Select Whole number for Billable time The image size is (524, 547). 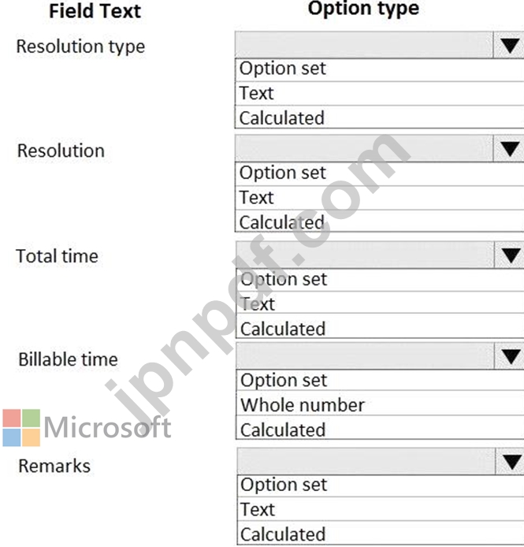pyautogui.click(x=381, y=403)
